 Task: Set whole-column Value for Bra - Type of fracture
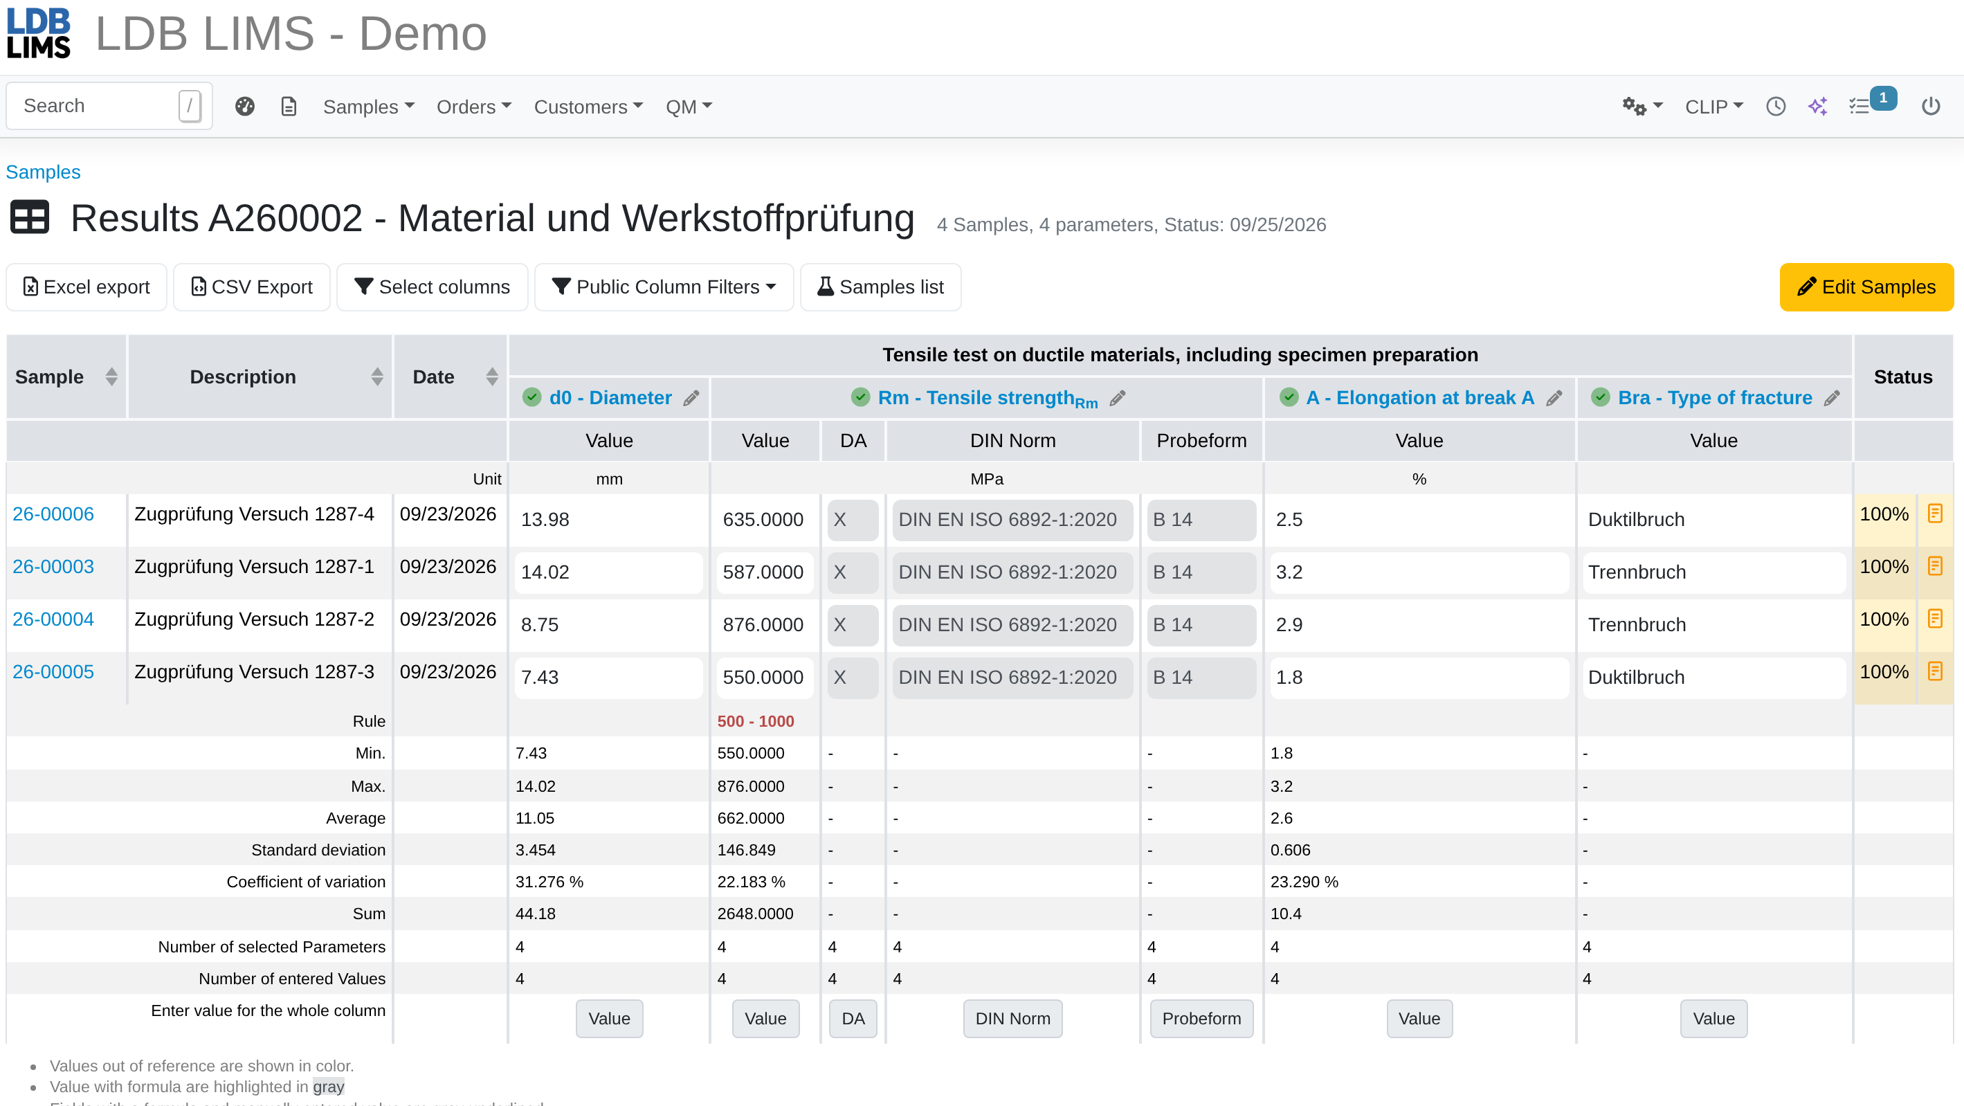coord(1713,1019)
